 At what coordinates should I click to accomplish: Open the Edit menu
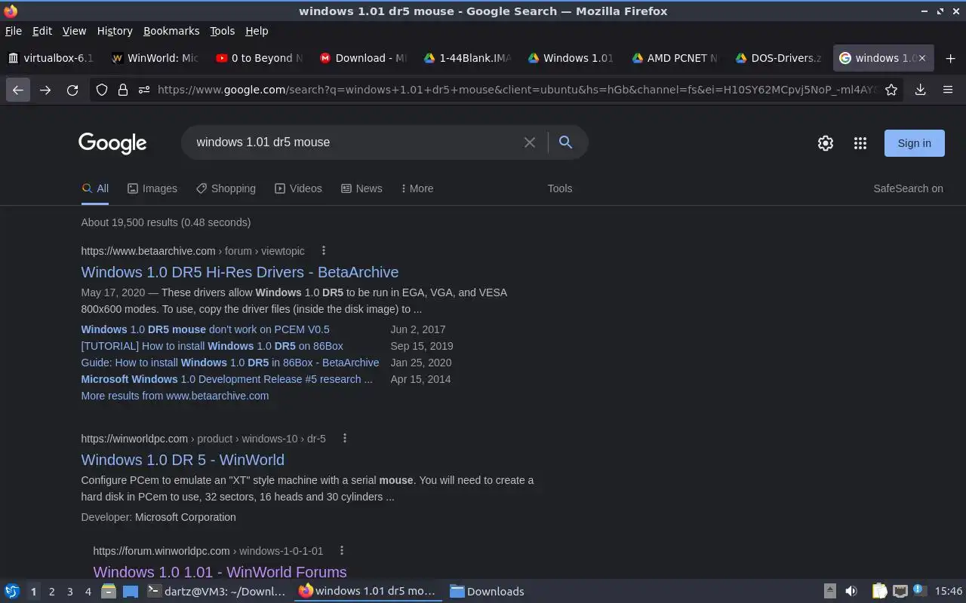[42, 31]
